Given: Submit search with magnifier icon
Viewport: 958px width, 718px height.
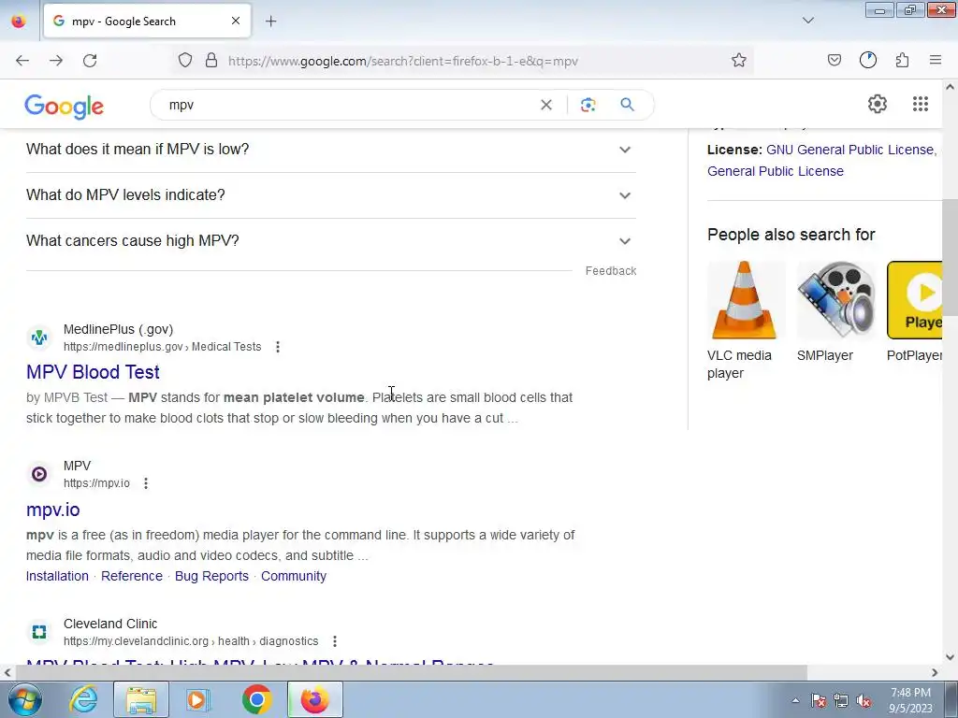Looking at the screenshot, I should point(627,105).
